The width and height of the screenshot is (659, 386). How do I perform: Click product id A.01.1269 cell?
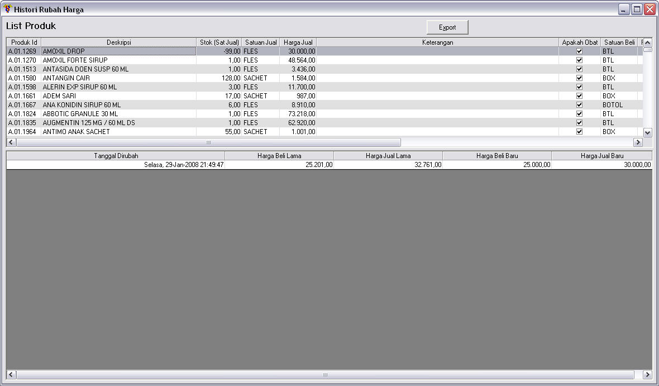(x=24, y=51)
